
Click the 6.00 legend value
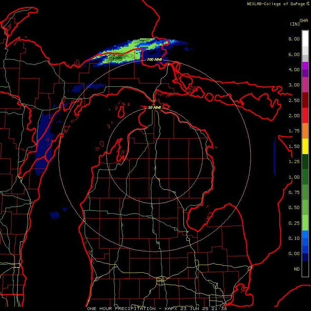(294, 54)
